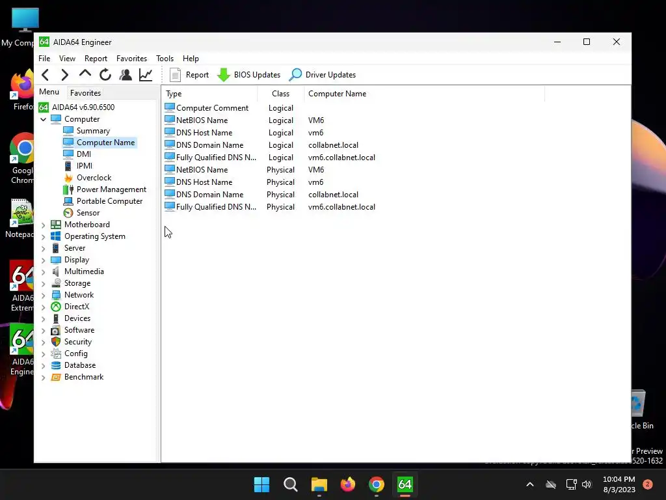Open the File menu

pos(44,58)
